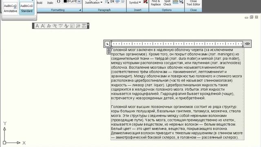Open the Find text tool with magnifier icon
This screenshot has height=147, width=261.
[55, 26]
